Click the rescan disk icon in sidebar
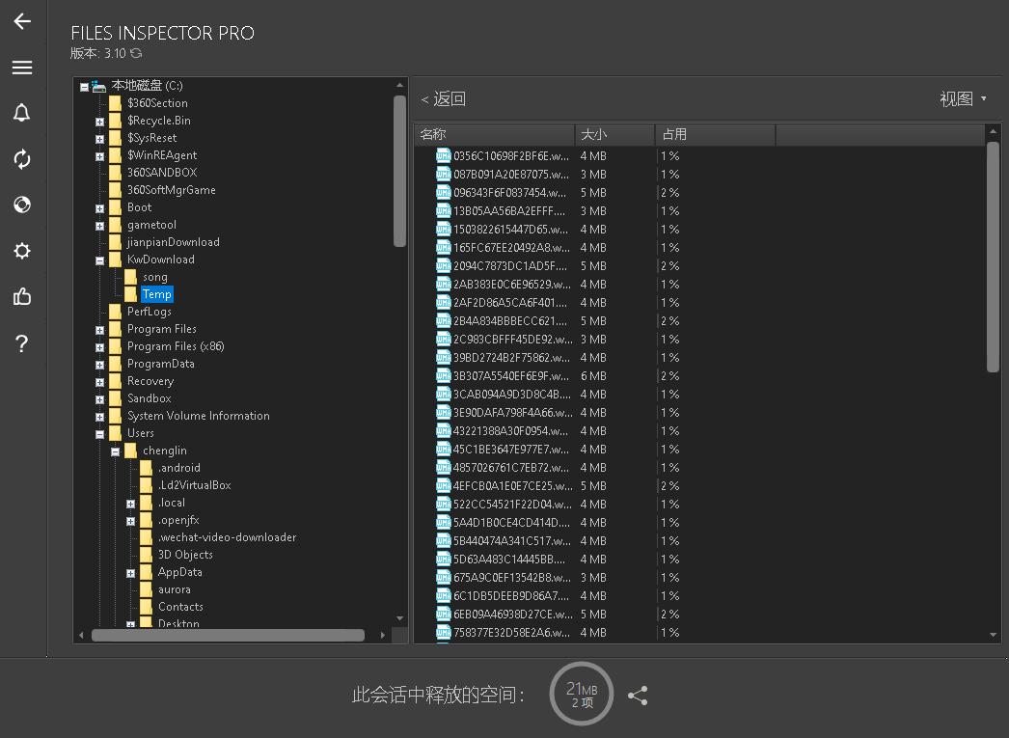Screen dimensions: 1009x738 (21, 159)
